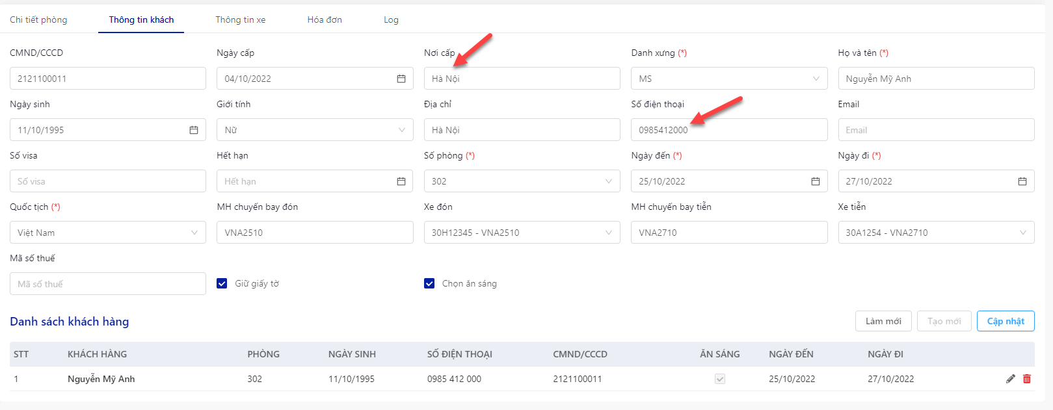Expand the Danh xưng dropdown
1053x410 pixels.
[x=729, y=79]
